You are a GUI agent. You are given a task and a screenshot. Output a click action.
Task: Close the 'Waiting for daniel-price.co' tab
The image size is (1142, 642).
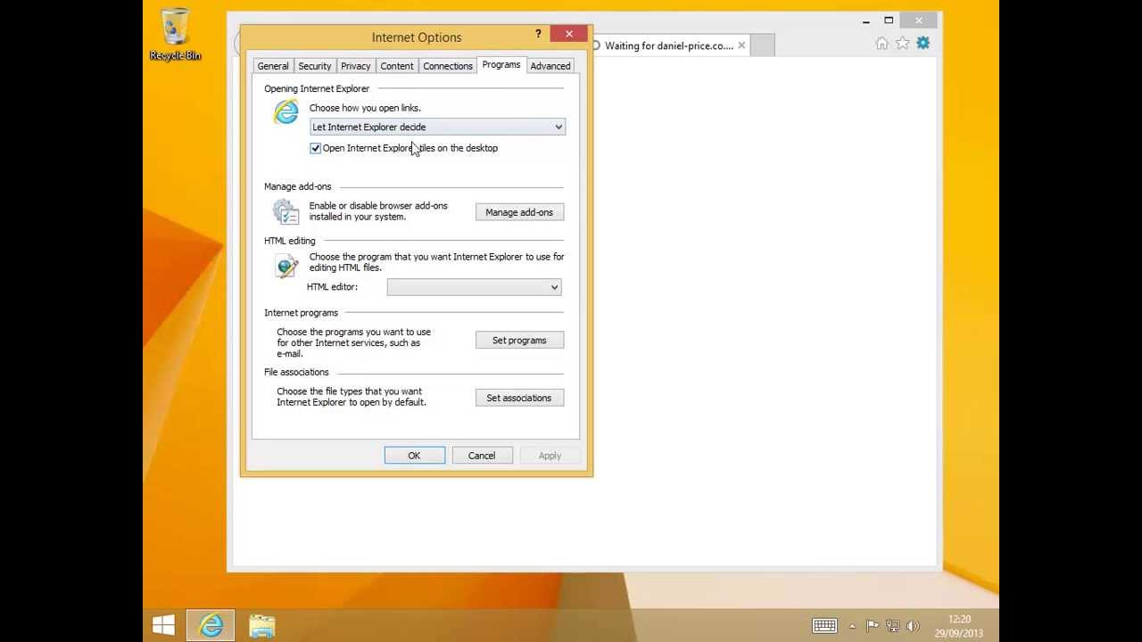[741, 45]
